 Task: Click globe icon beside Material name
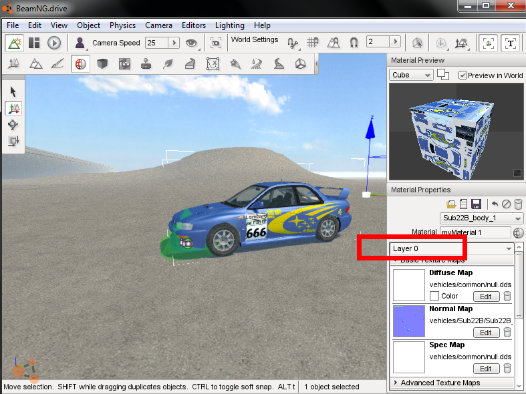(x=518, y=232)
